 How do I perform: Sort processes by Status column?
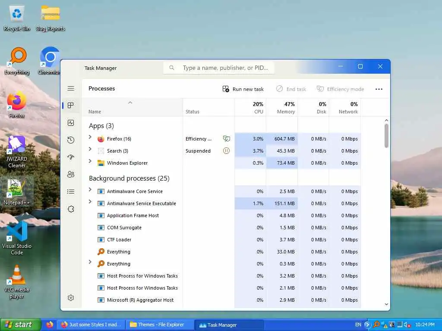coord(208,107)
